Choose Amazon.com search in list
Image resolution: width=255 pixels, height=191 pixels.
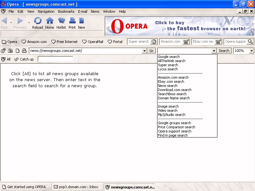187,77
